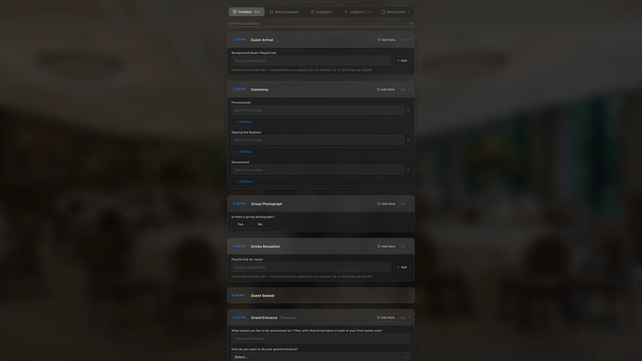
Task: Add a note to Grand Entrance
Action: (386, 318)
